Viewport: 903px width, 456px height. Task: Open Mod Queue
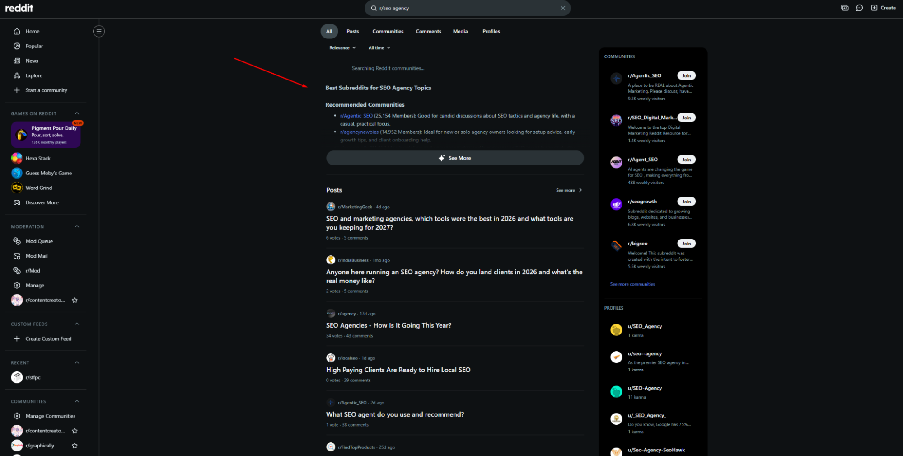pyautogui.click(x=39, y=241)
